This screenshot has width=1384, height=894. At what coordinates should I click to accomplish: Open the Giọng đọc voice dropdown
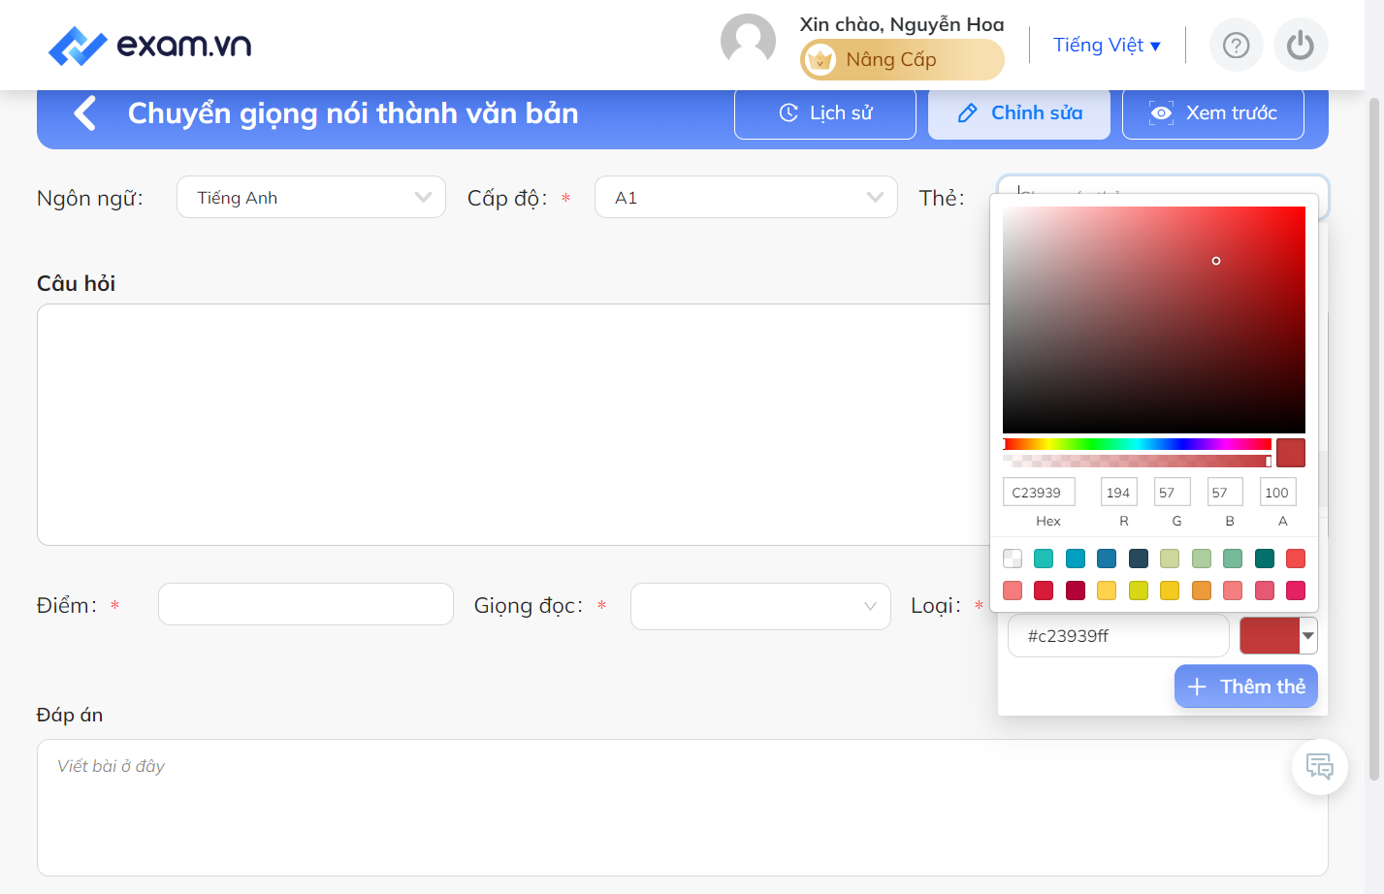coord(760,606)
